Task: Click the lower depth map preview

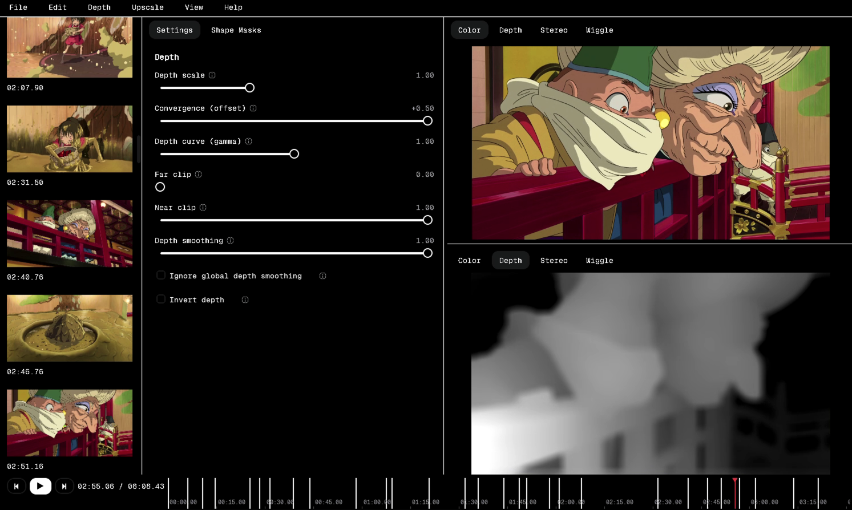Action: [651, 373]
